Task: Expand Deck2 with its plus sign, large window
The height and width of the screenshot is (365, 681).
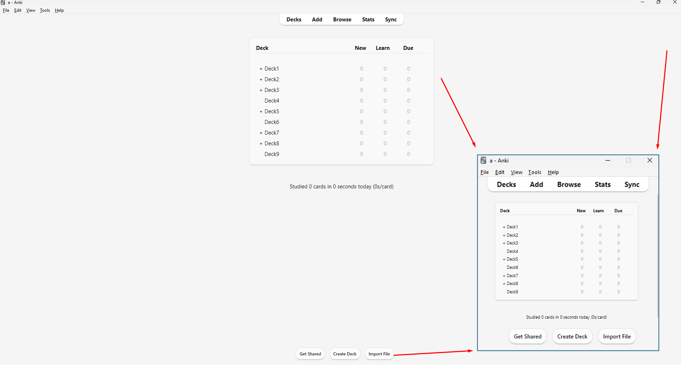Action: click(x=261, y=79)
